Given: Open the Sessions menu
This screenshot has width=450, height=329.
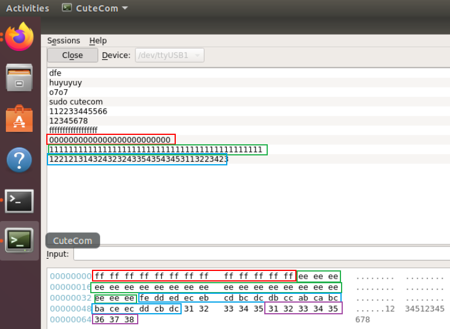Looking at the screenshot, I should (63, 40).
